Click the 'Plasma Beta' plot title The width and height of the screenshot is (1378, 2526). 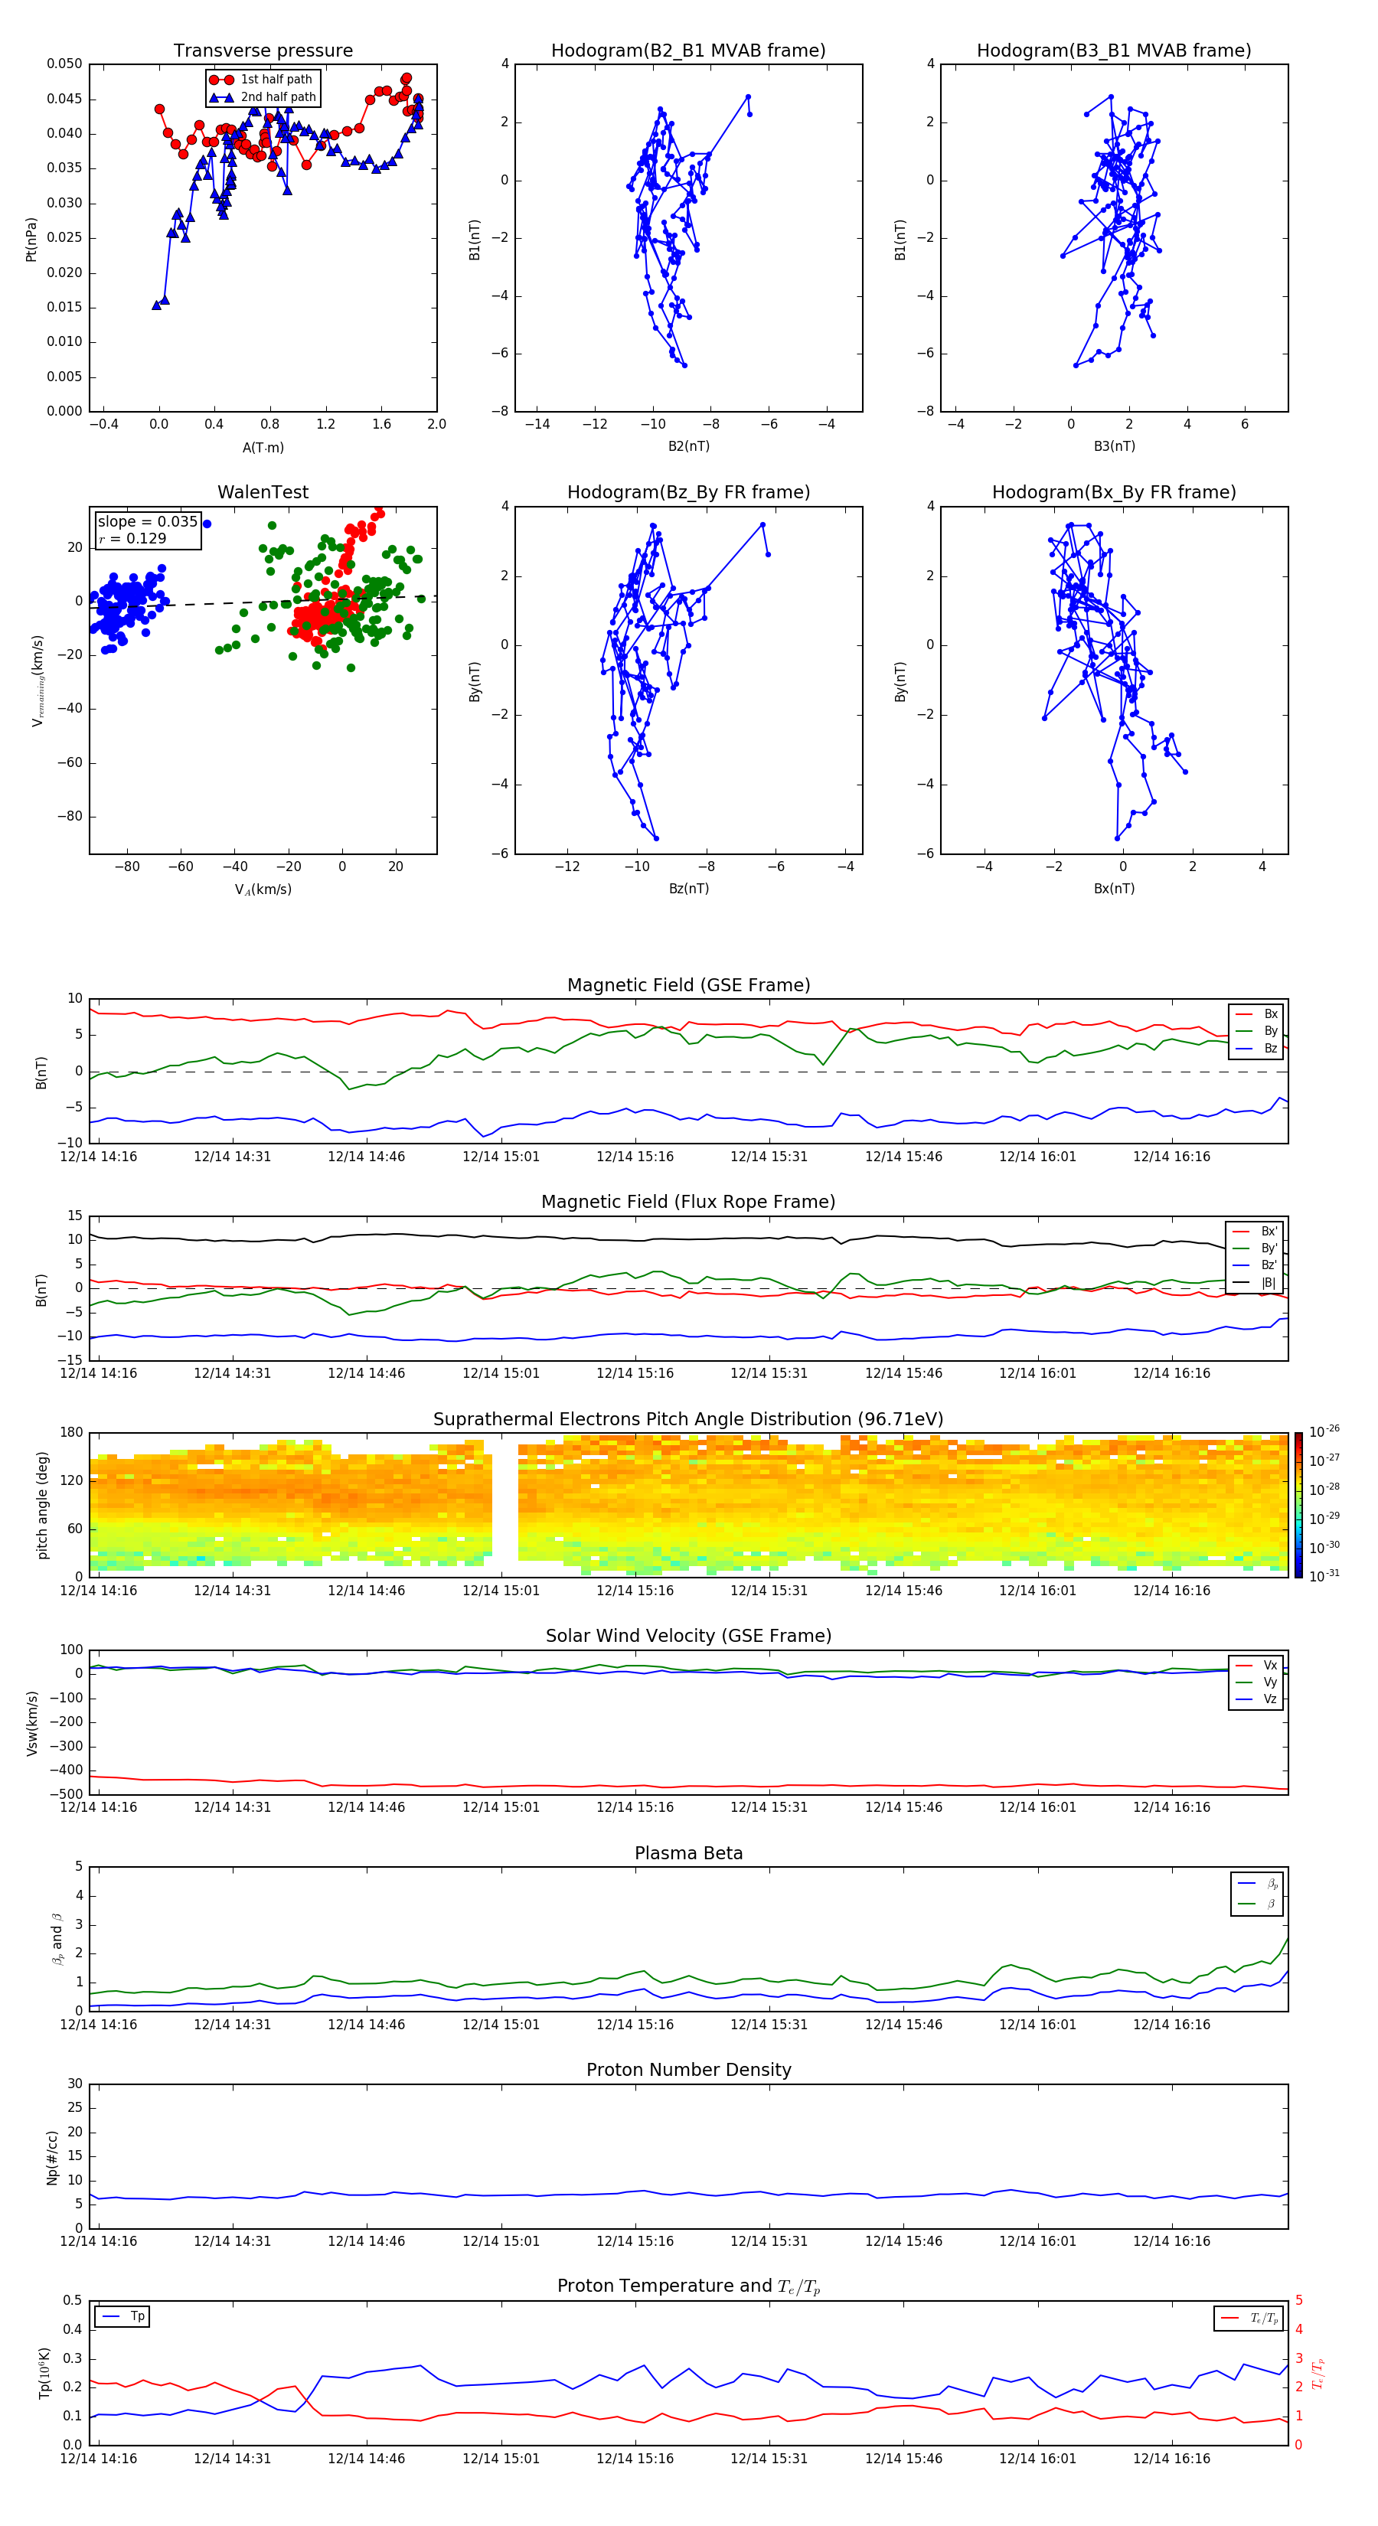pos(688,1854)
